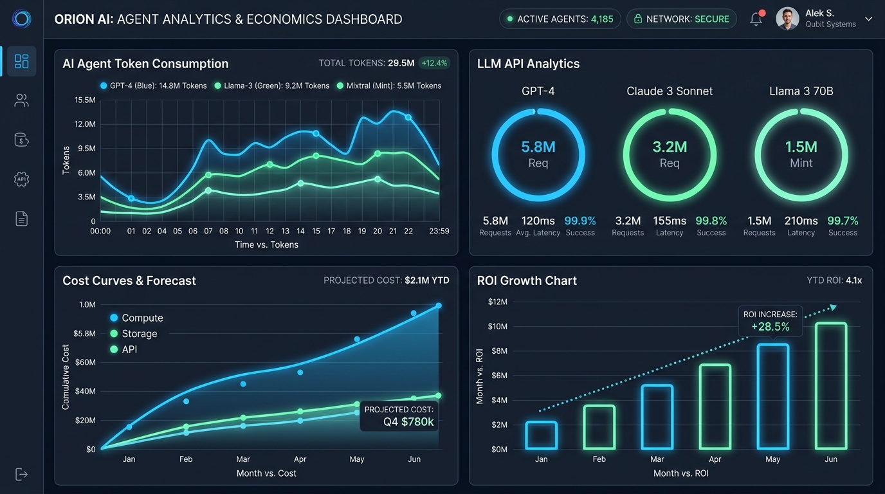Click the Compute curve endpoint at Jun
Screen dimensions: 885x494
[x=439, y=306]
